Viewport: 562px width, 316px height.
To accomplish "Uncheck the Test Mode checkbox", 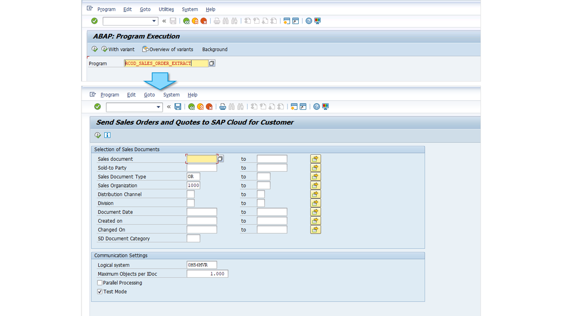I will [x=100, y=291].
